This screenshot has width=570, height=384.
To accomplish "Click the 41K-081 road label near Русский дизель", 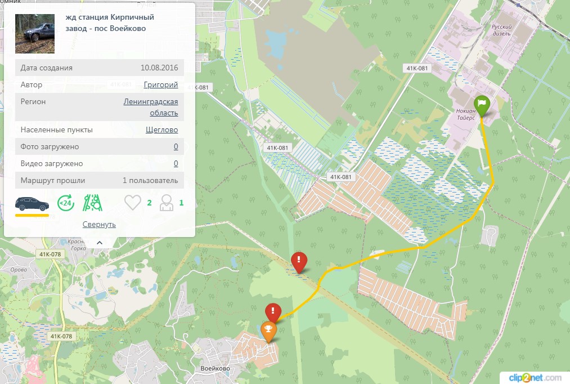I will point(417,68).
